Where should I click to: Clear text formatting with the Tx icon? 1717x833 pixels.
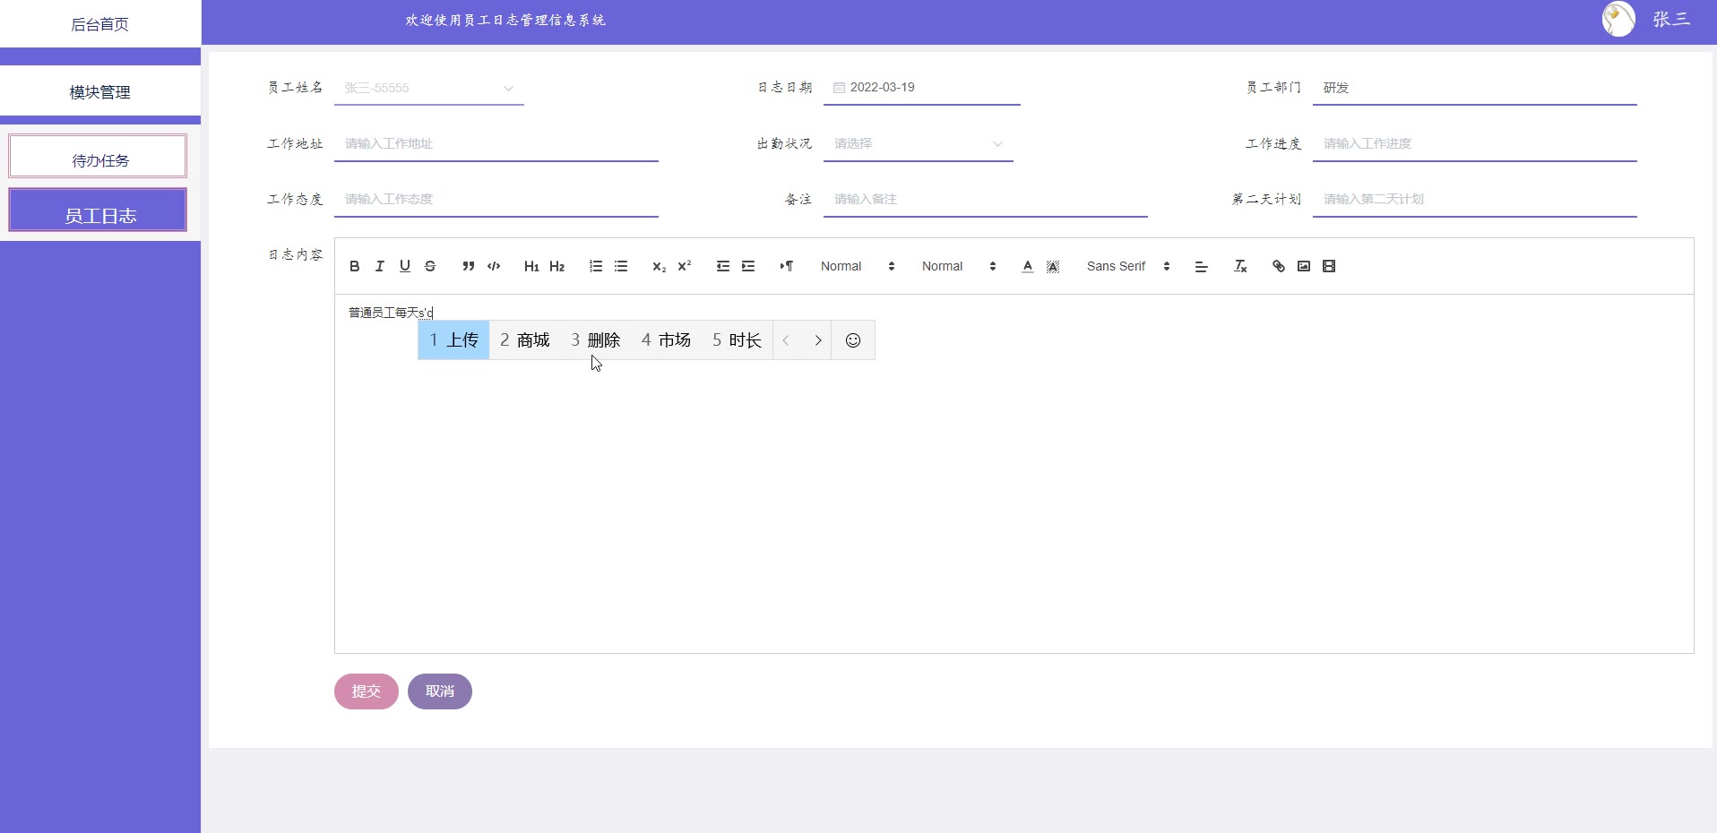click(1240, 266)
